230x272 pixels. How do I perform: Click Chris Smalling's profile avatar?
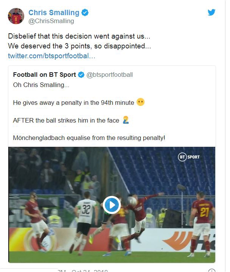tap(16, 16)
